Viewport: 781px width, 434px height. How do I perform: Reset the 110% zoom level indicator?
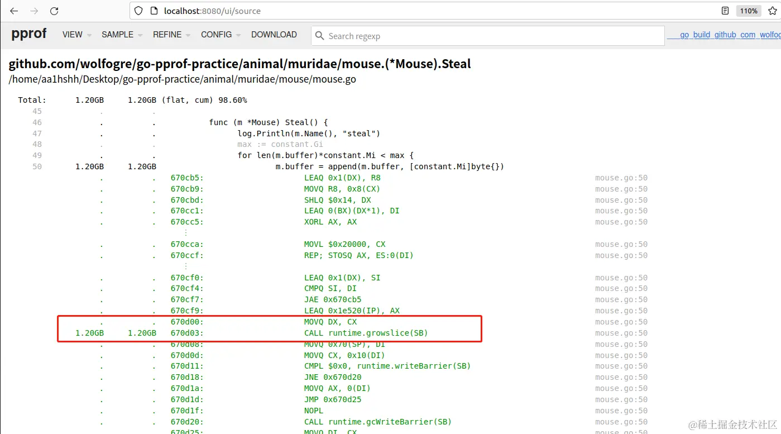tap(749, 11)
